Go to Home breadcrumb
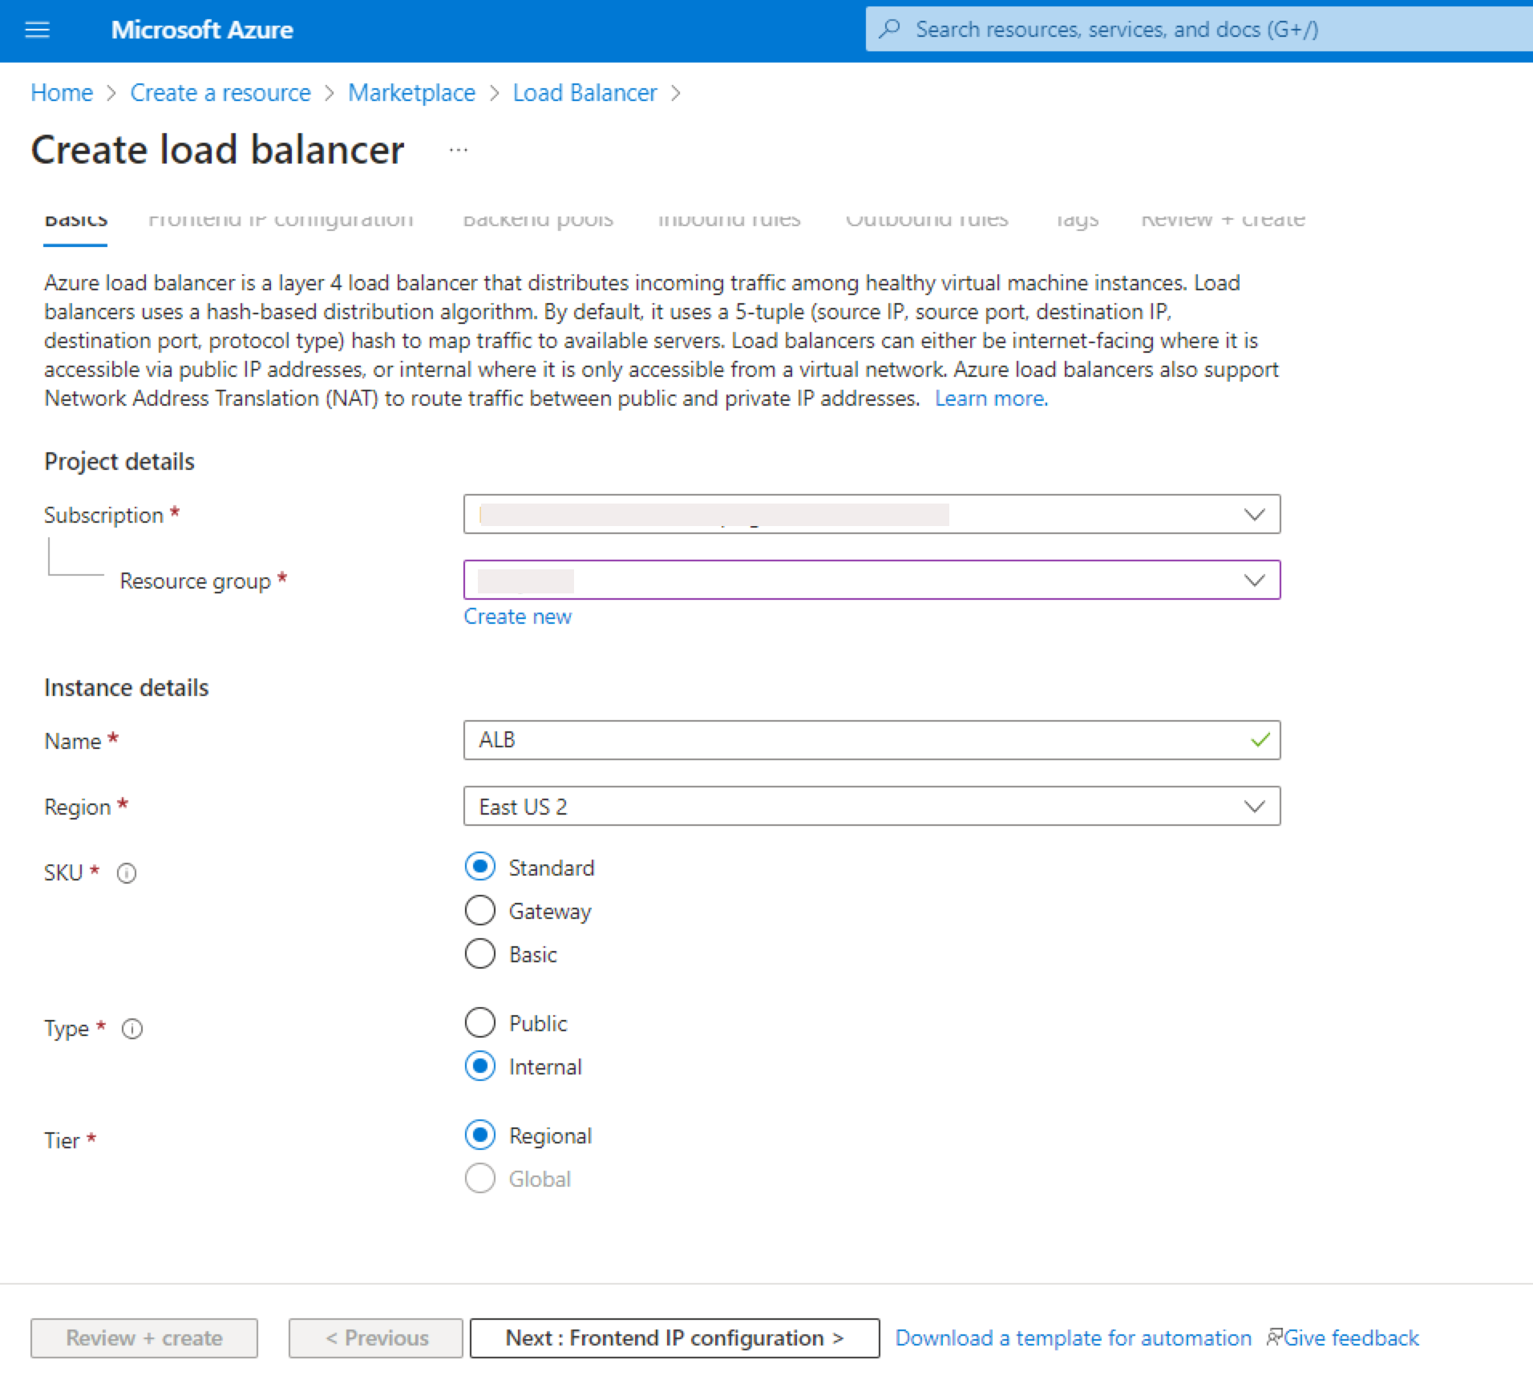The width and height of the screenshot is (1533, 1376). (62, 93)
